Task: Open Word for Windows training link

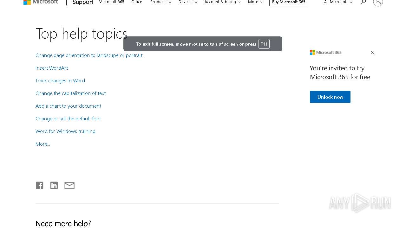Action: (x=65, y=131)
